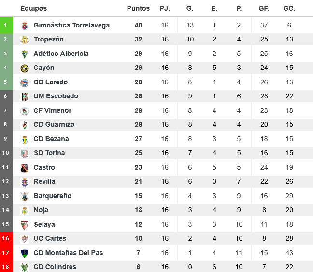Open the CD Guarnizo team link

(x=54, y=125)
